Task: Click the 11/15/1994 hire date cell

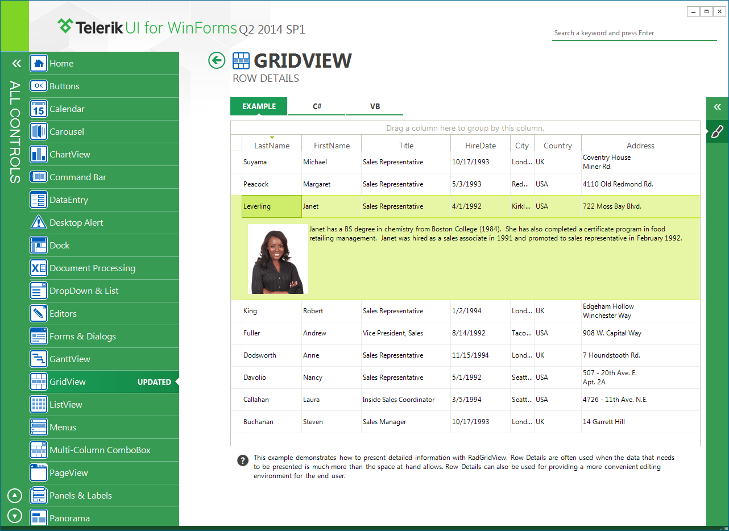Action: coord(481,355)
